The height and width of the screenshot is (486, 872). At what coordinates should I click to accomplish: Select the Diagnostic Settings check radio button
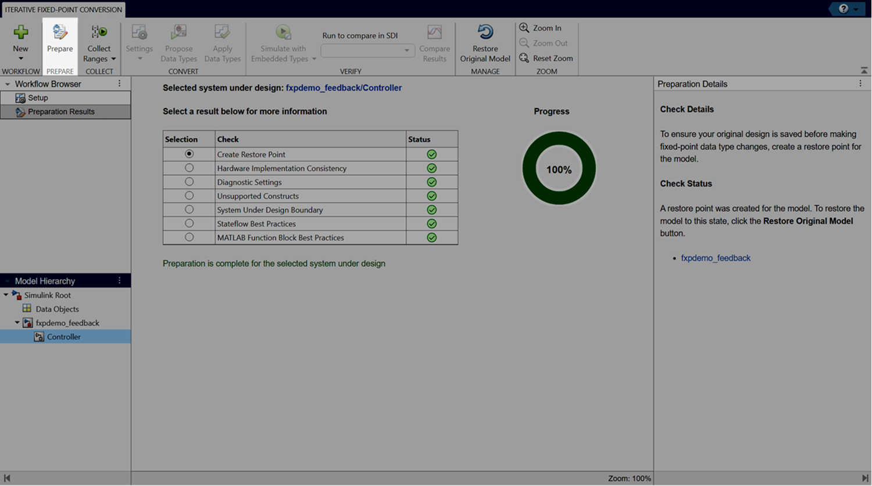pyautogui.click(x=189, y=182)
